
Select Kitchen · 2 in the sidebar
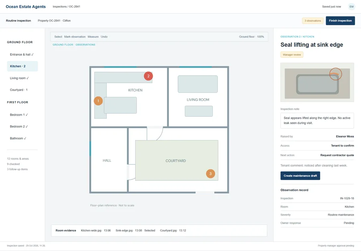tap(22, 66)
